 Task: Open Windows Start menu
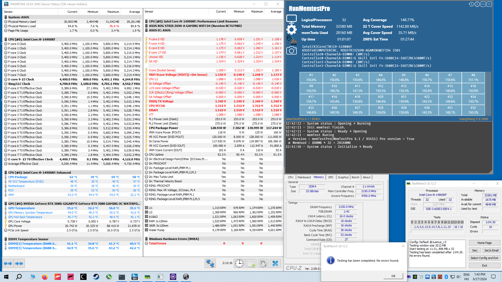(6, 277)
